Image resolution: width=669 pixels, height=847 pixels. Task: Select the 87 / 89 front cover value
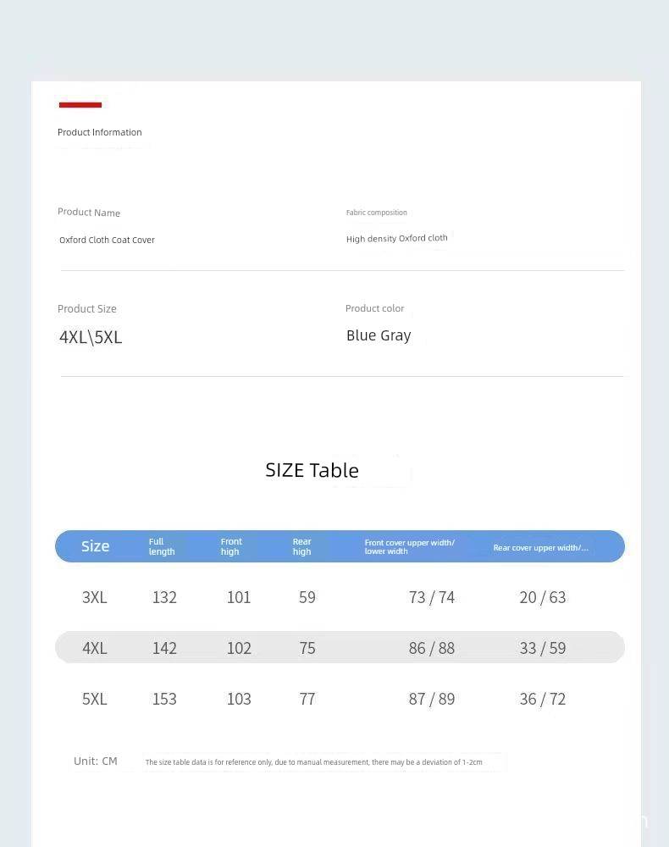click(x=431, y=699)
